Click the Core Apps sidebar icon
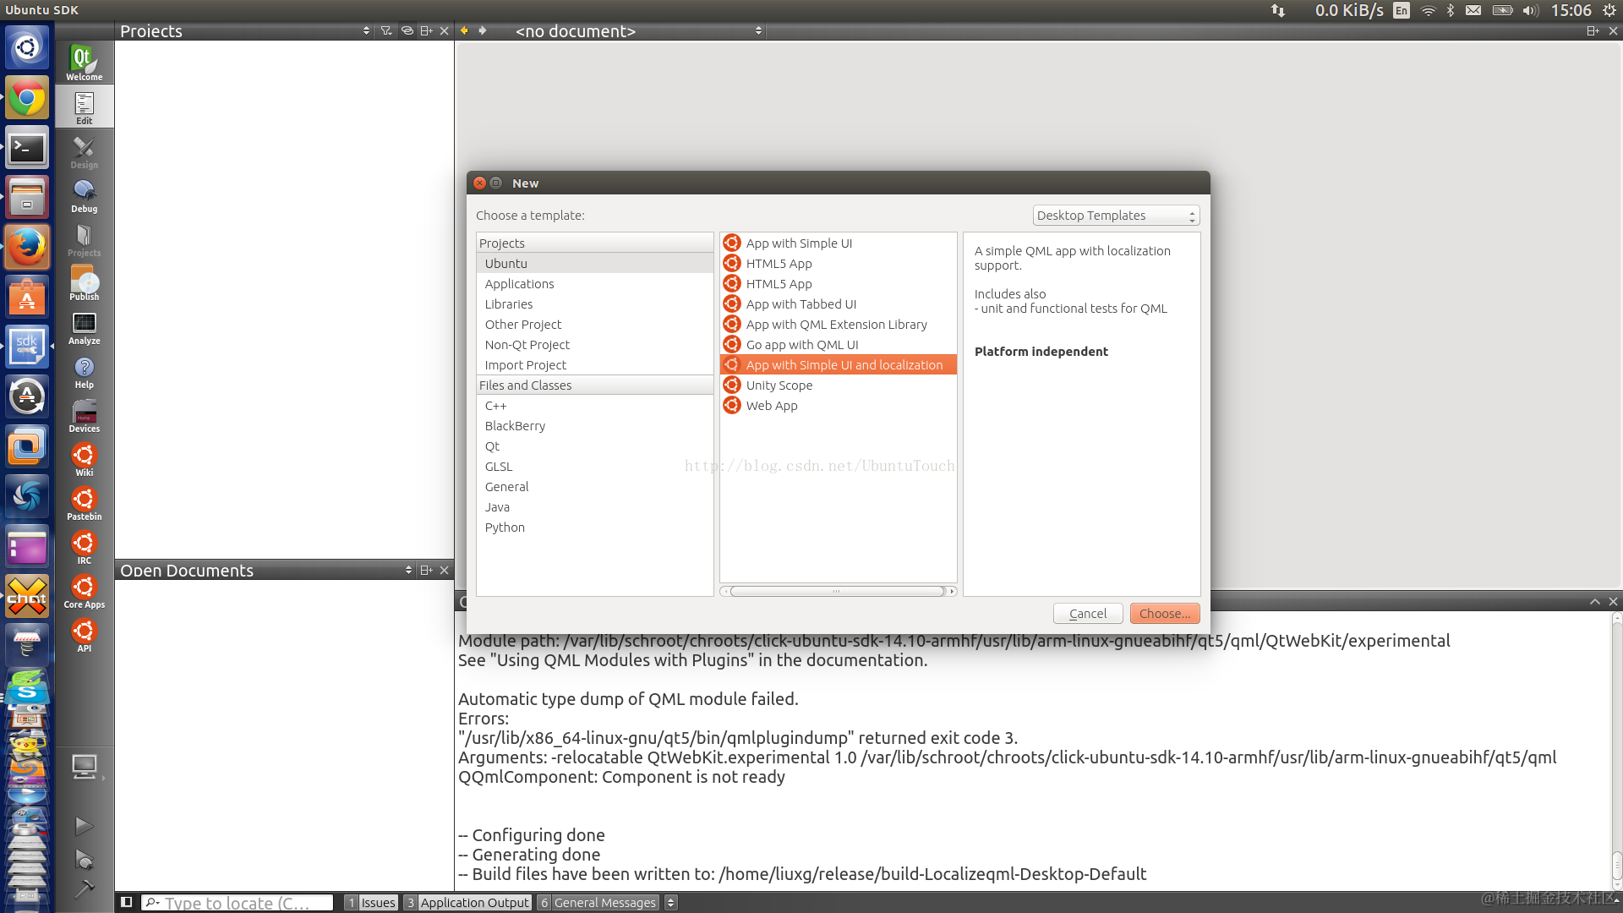The height and width of the screenshot is (913, 1623). point(84,591)
